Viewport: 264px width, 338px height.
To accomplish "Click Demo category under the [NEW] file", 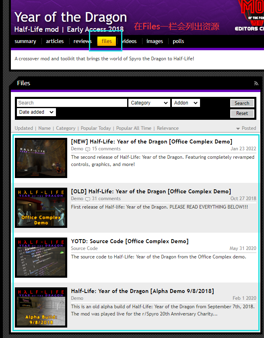I will (77, 149).
